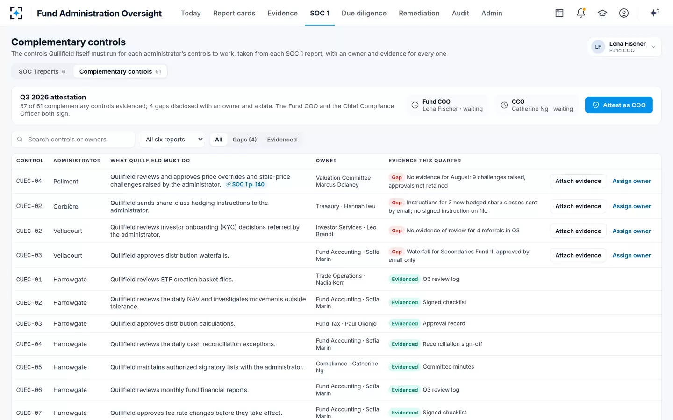Open the sparkle AI assistant icon
This screenshot has width=673, height=420.
point(654,13)
